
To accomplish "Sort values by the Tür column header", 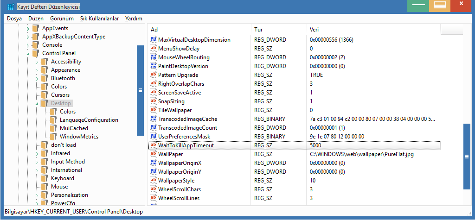I will pos(279,30).
